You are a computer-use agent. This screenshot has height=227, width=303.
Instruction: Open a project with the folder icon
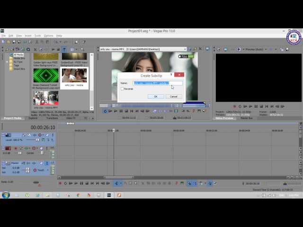click(9, 42)
